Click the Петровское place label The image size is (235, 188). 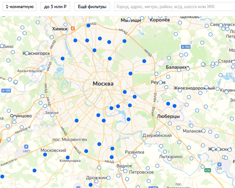click(x=141, y=172)
